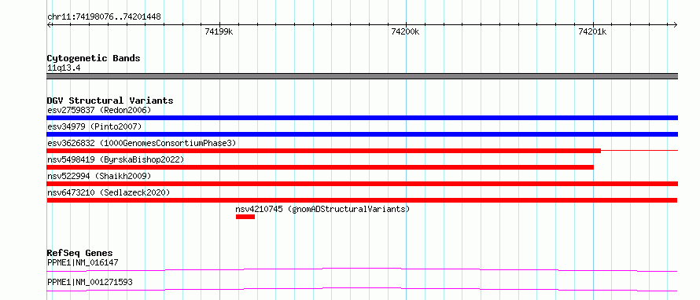Image resolution: width=700 pixels, height=300 pixels.
Task: Click the 74200k ruler tick label
Action: (405, 31)
